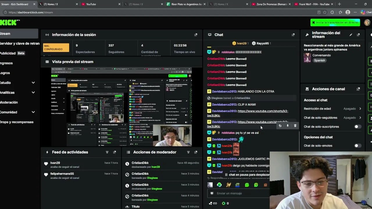Pop out the Información del stream panel
Screen dimensions: 372x209
[x=358, y=35]
